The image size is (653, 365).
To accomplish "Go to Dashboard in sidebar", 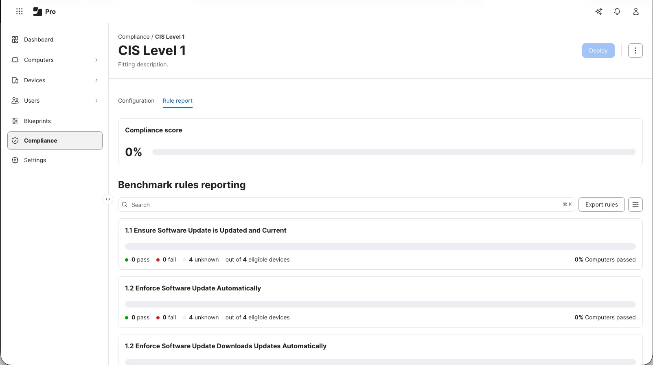I will (x=55, y=40).
